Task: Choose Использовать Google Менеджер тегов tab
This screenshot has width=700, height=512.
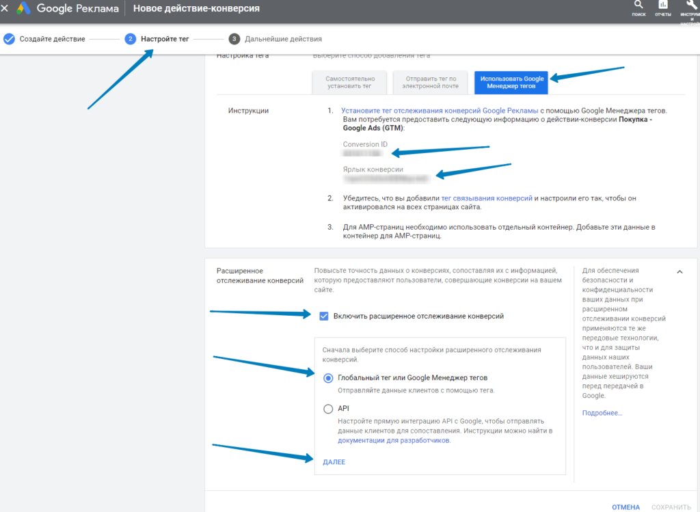Action: pos(511,83)
